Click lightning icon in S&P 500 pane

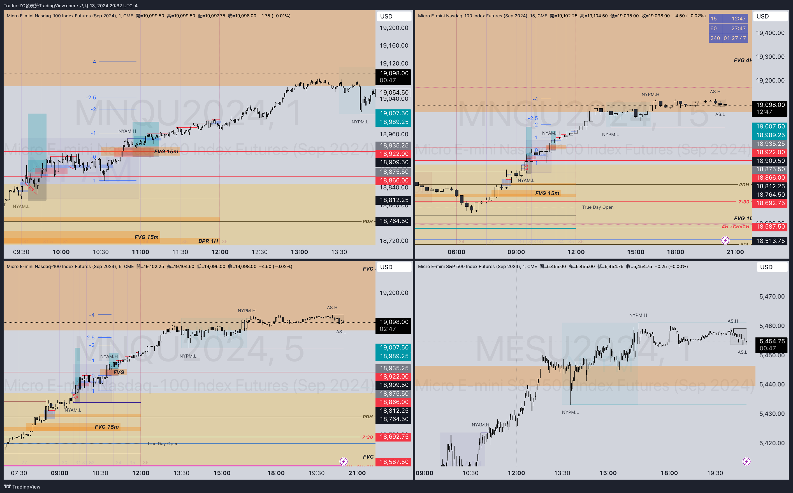tap(746, 461)
